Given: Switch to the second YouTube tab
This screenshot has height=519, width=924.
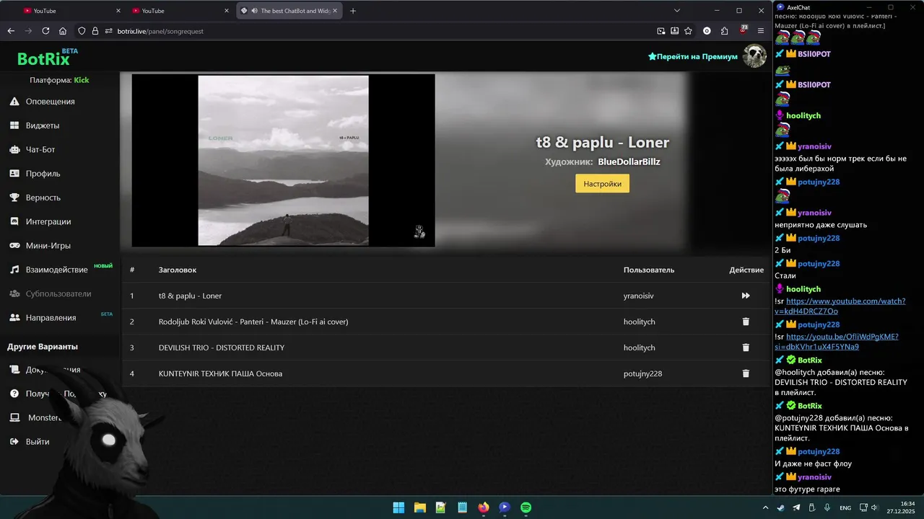Looking at the screenshot, I should tap(178, 11).
